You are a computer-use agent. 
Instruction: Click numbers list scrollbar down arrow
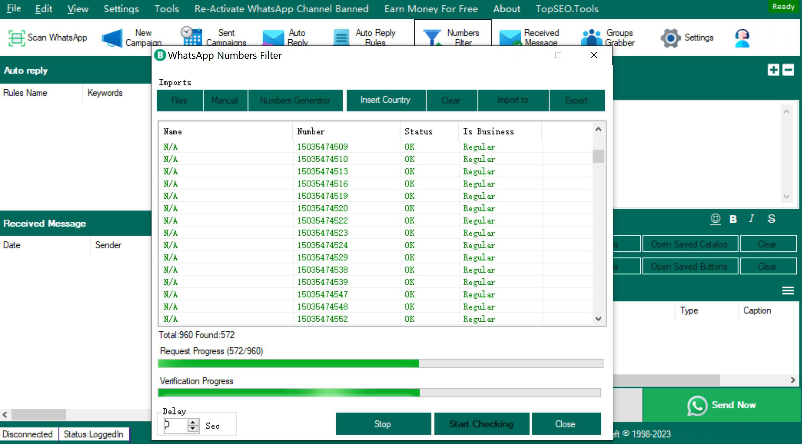tap(598, 319)
